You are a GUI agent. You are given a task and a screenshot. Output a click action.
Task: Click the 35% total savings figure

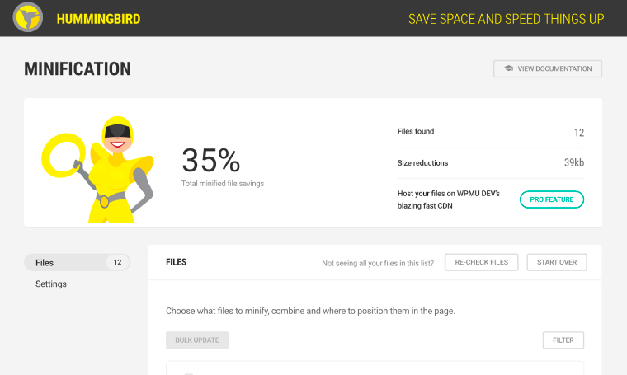[x=210, y=160]
